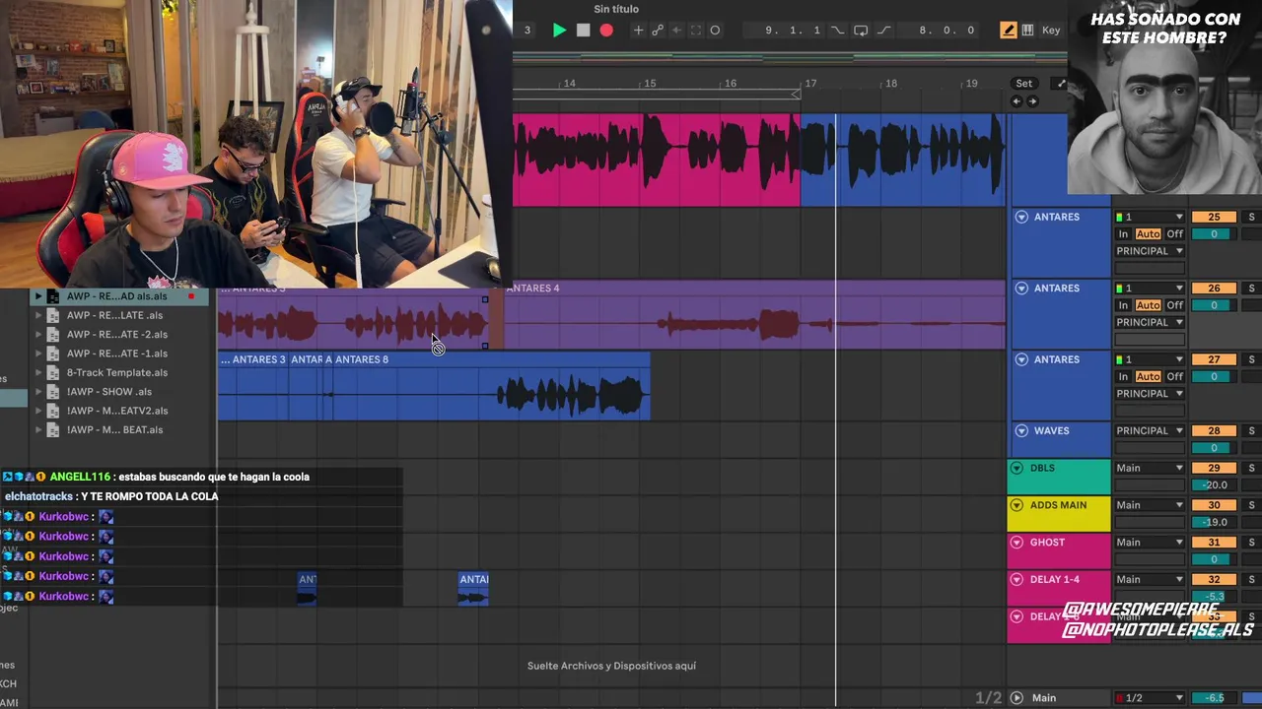
Task: Jump to previous locator arrow
Action: click(x=1017, y=101)
